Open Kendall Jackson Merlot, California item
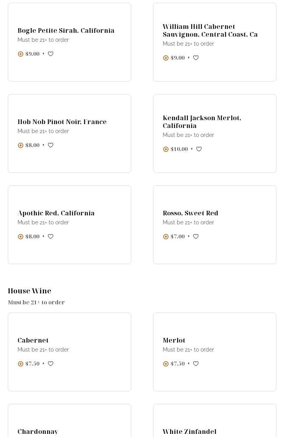 click(x=202, y=122)
